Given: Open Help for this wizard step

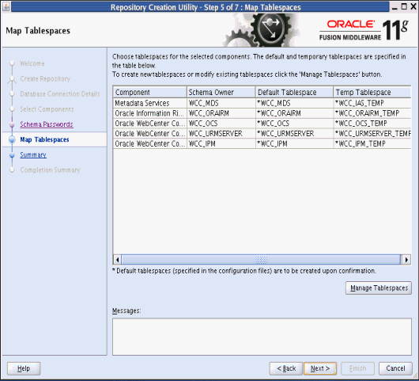Looking at the screenshot, I should tap(24, 368).
